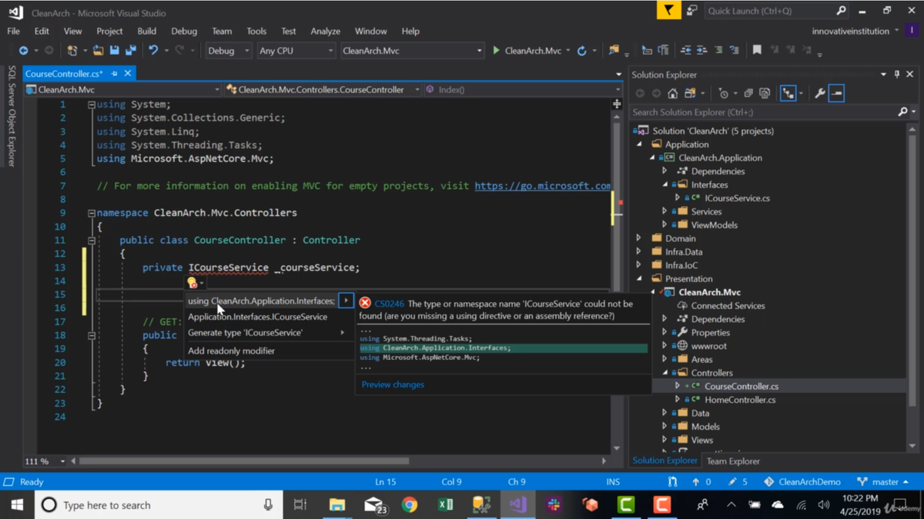Open the feedback notifications flag icon

point(668,11)
